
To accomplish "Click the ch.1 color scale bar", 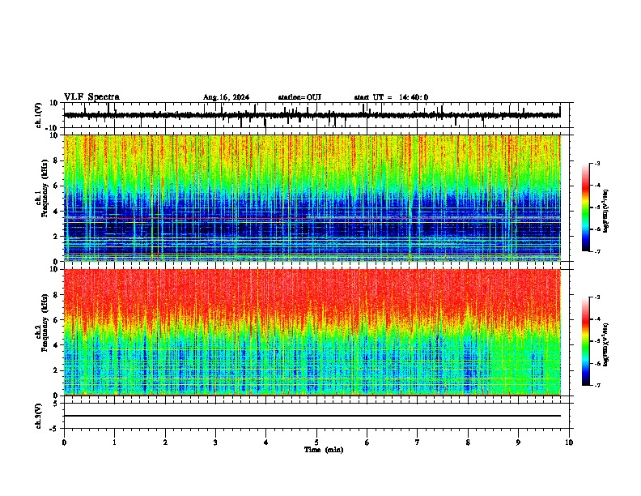I will [586, 207].
